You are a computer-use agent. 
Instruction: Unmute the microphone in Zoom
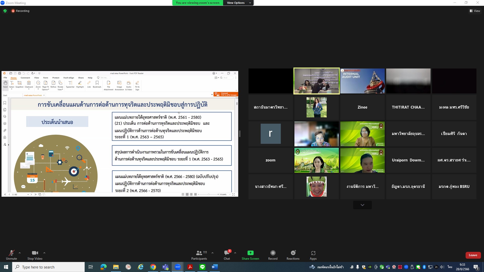click(x=12, y=255)
